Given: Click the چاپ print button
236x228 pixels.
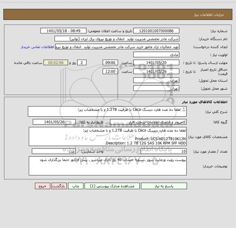Looking at the screenshot, I should click(x=76, y=186).
